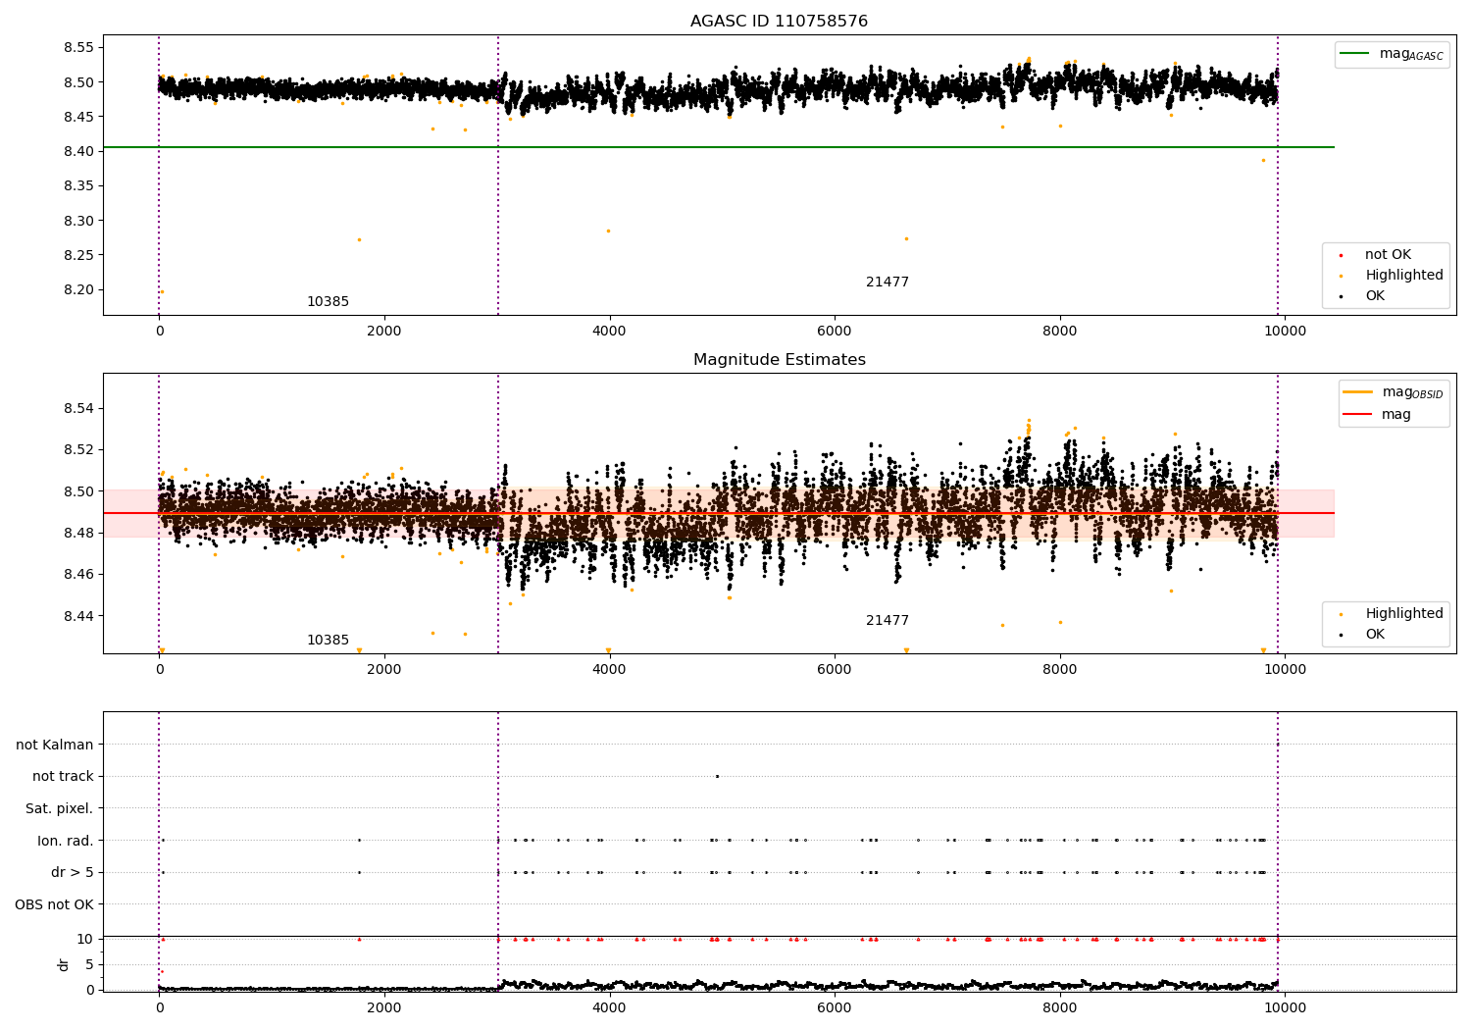Click the red line sample beside "mag" in the legend
The width and height of the screenshot is (1471, 1030).
(x=1358, y=415)
